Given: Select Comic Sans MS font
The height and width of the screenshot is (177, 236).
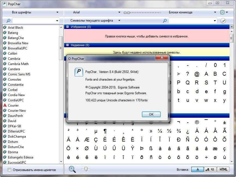Looking at the screenshot, I should pos(19,74).
